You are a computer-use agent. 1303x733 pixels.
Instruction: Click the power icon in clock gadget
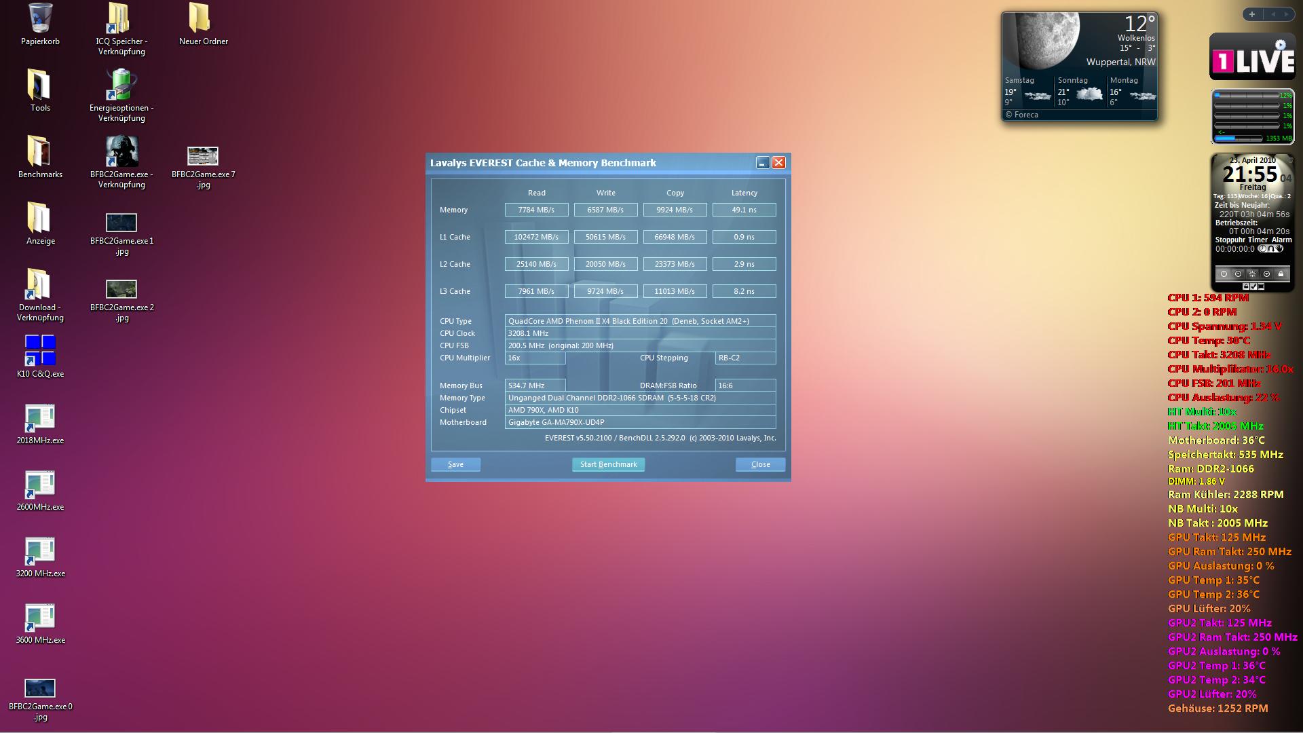[1224, 274]
